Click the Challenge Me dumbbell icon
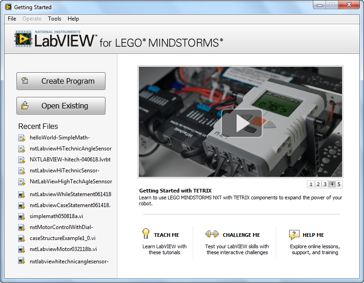Screen dimensions: 364x283 [x=212, y=234]
